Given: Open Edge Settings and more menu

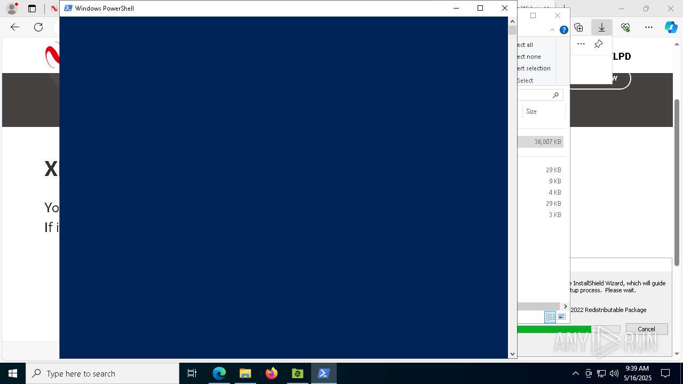Looking at the screenshot, I should [x=649, y=27].
